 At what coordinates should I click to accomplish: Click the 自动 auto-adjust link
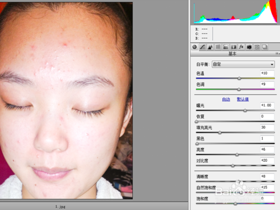point(226,99)
